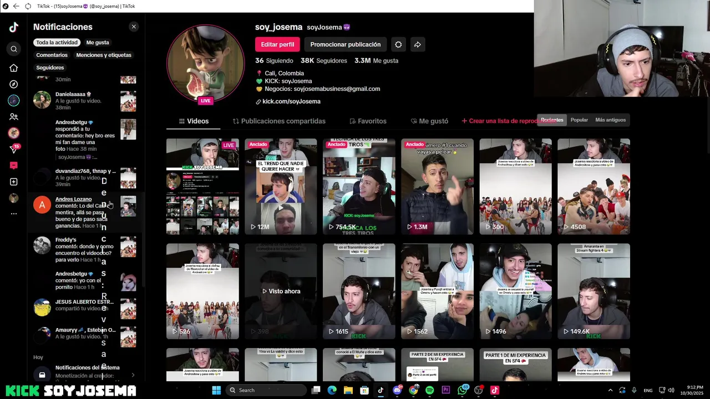Viewport: 710px width, 399px height.
Task: Open profile settings gear icon
Action: (x=398, y=44)
